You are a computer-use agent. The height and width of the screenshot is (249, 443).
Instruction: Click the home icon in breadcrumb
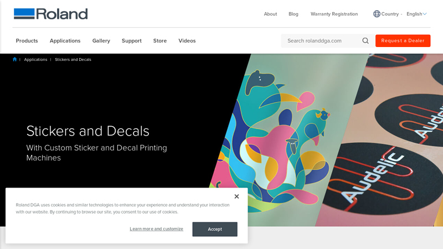click(15, 59)
